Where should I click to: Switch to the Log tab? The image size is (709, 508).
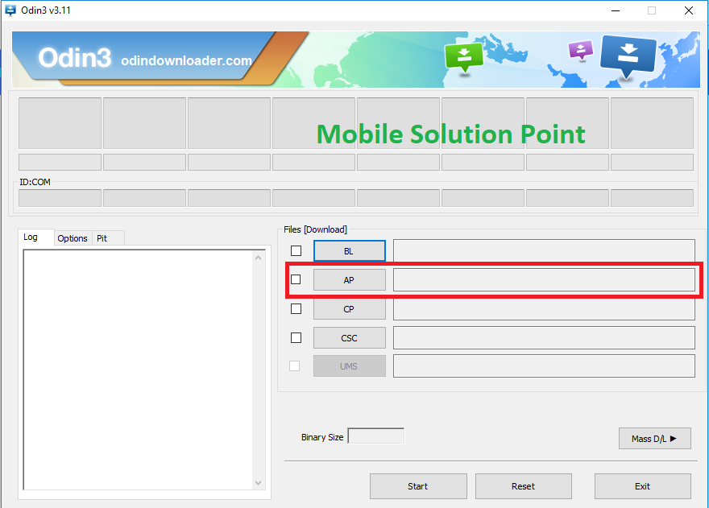click(x=36, y=237)
